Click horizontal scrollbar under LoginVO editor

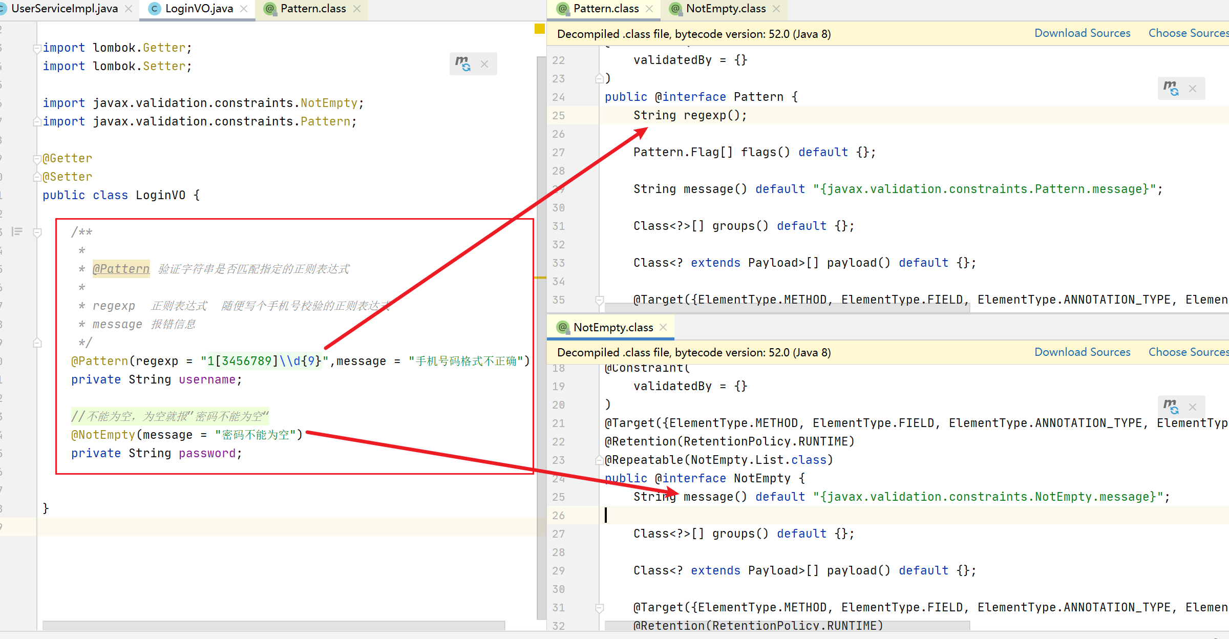pyautogui.click(x=273, y=625)
